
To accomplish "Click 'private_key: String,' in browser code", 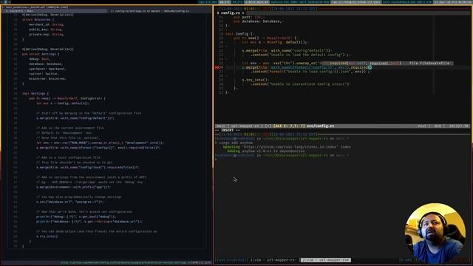I will (47, 35).
